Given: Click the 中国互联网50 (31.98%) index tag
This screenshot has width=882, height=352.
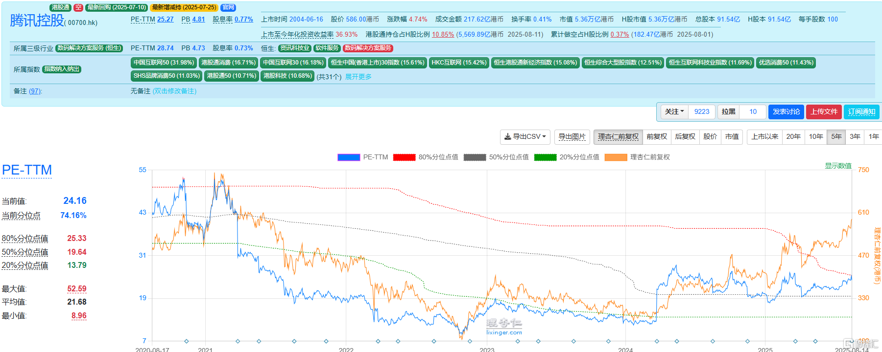Looking at the screenshot, I should click(164, 63).
